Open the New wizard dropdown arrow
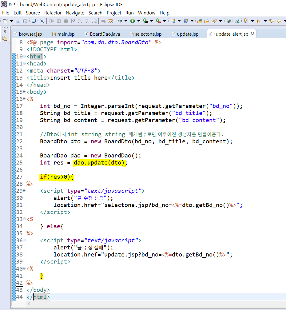Screen dimensions: 286x310 (x=11, y=21)
